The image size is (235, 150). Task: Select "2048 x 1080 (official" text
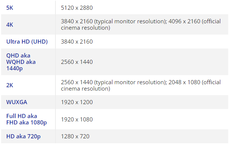(195, 82)
